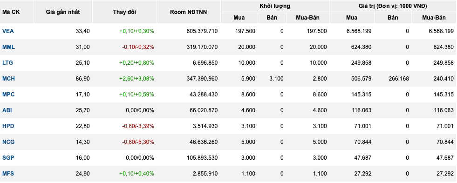This screenshot has height=183, width=457.
Task: Click the Giá trị (Đơn vị: 1000 VNĐ) header
Action: click(x=393, y=6)
